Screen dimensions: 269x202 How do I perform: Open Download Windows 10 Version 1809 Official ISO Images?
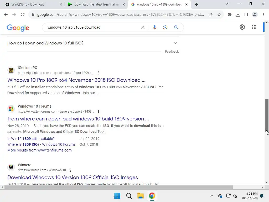coord(73,178)
